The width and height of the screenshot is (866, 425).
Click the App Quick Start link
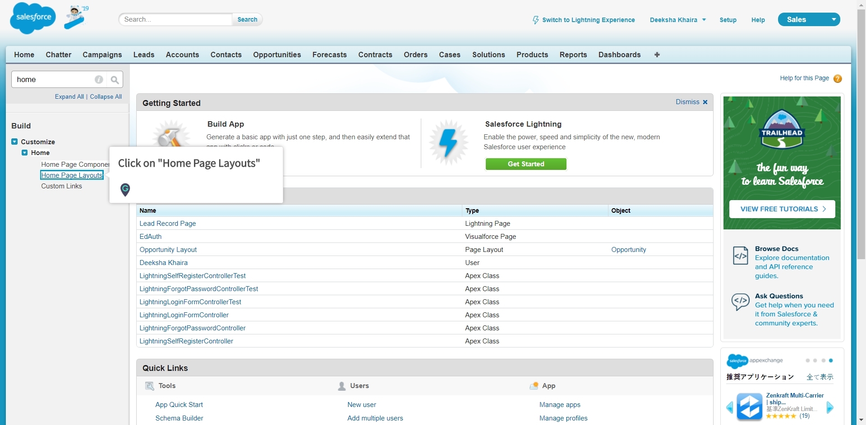point(179,405)
